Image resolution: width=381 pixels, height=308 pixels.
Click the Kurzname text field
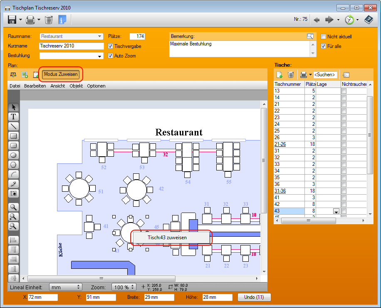coord(71,46)
